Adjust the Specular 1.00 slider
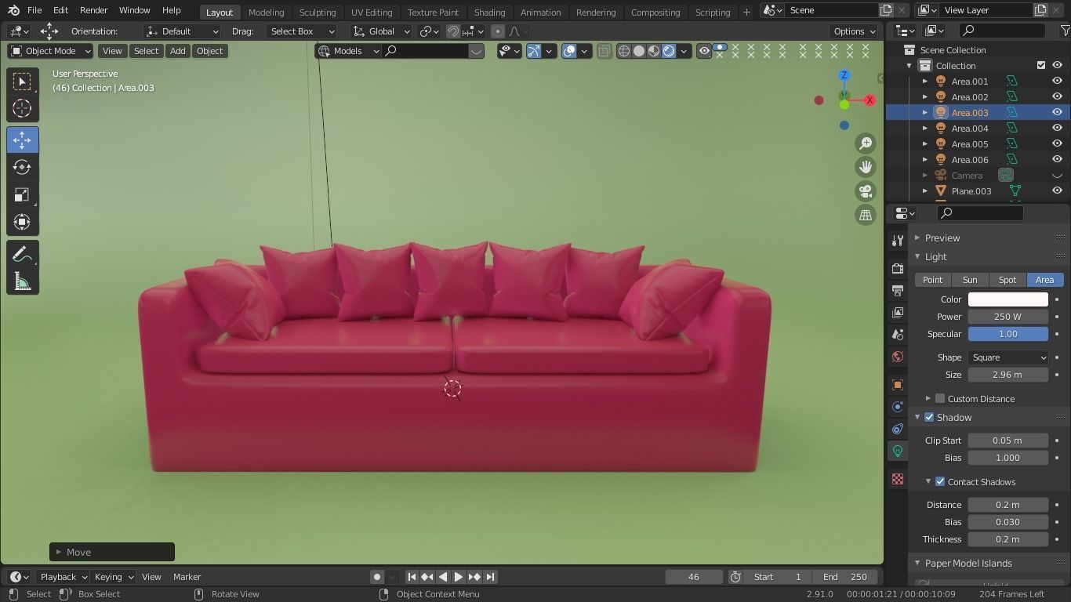This screenshot has width=1071, height=602. coord(1008,334)
